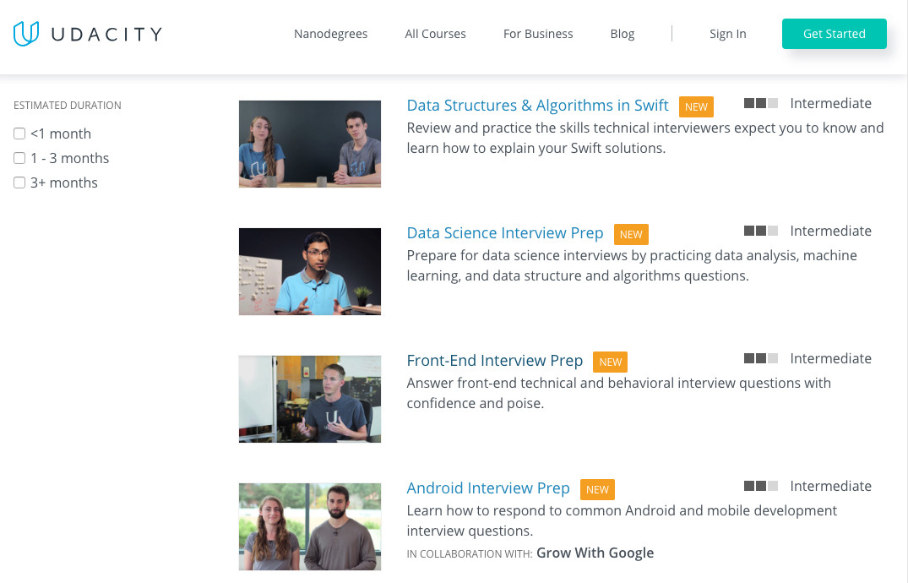This screenshot has width=908, height=583.
Task: Click the NEW badge beside Android Interview Prep
Action: 597,489
